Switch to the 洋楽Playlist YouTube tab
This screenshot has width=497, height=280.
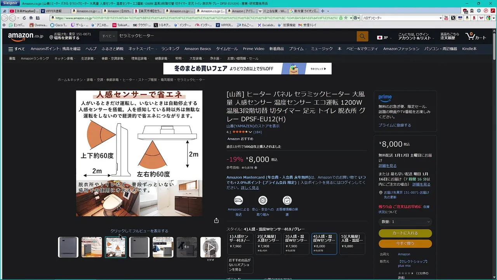tap(24, 11)
